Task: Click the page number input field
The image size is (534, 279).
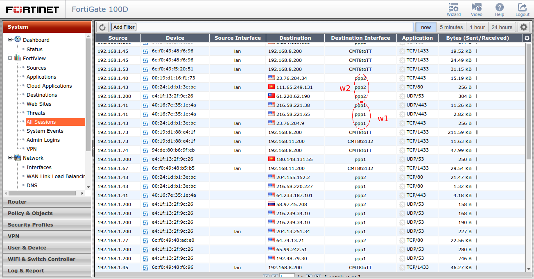Action: pyautogui.click(x=287, y=276)
